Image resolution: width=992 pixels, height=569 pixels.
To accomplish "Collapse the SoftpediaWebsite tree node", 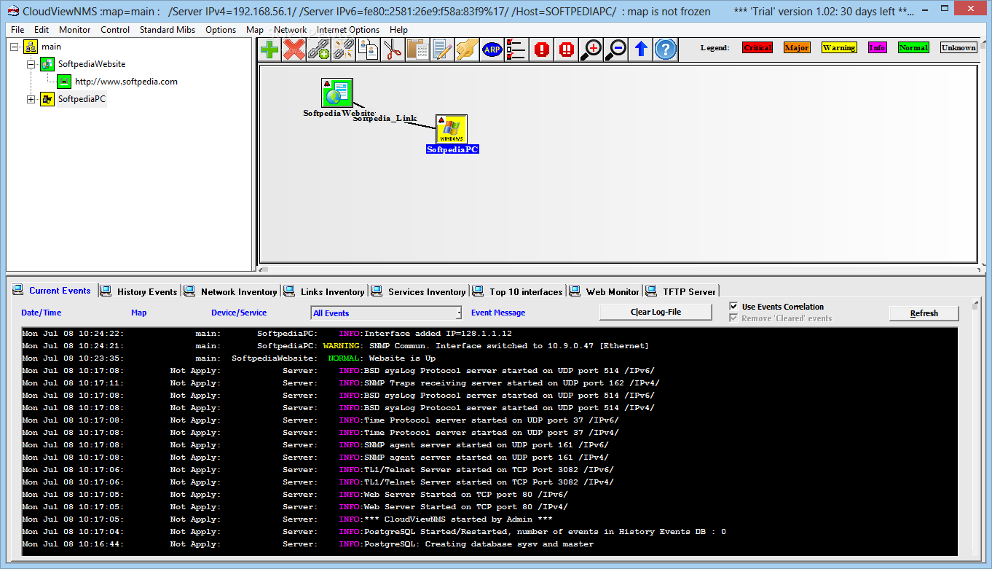I will point(31,64).
